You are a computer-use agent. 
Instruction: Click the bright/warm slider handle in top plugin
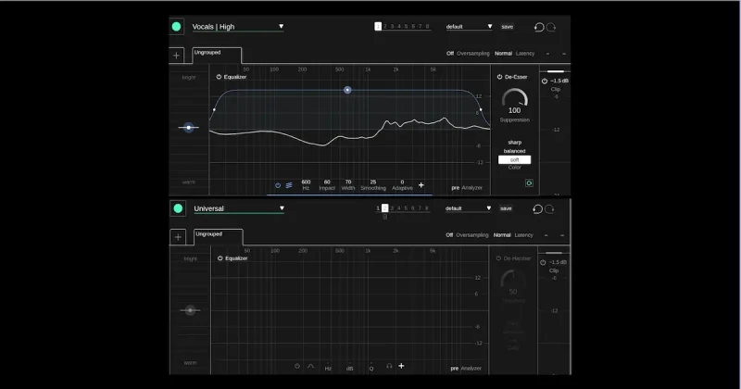click(x=189, y=128)
